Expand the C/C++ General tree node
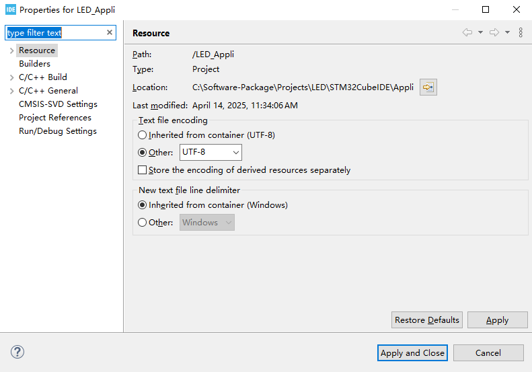Viewport: 532px width, 372px height. (x=12, y=91)
